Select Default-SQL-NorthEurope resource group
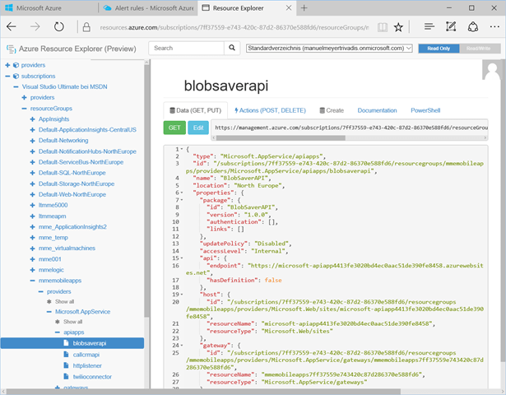Viewport: 506px width, 395px height. pos(72,173)
